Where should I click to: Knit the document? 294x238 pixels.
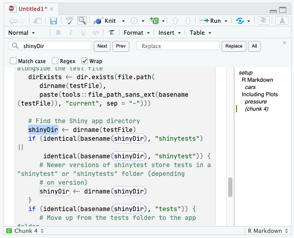click(105, 21)
